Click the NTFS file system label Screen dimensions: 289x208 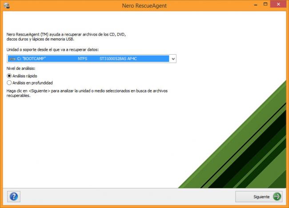pos(82,59)
